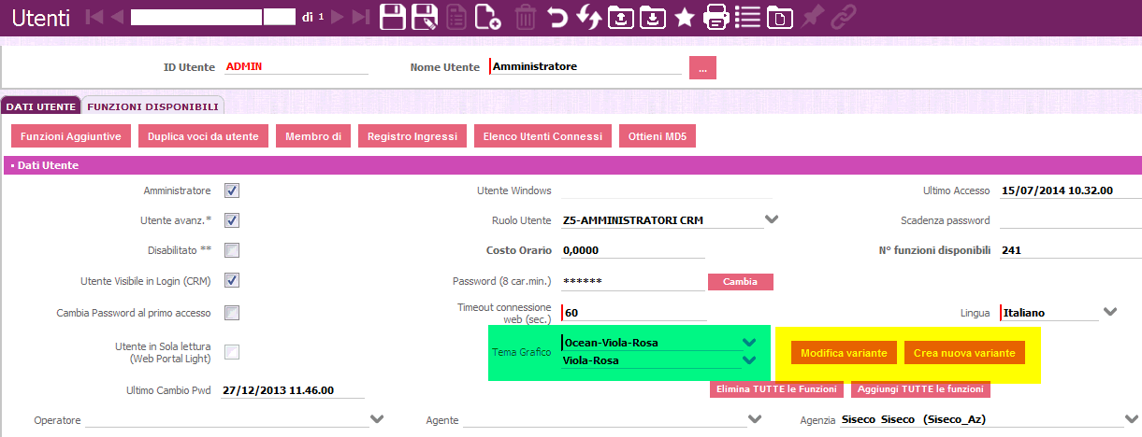Click the star favorites icon

coord(684,18)
